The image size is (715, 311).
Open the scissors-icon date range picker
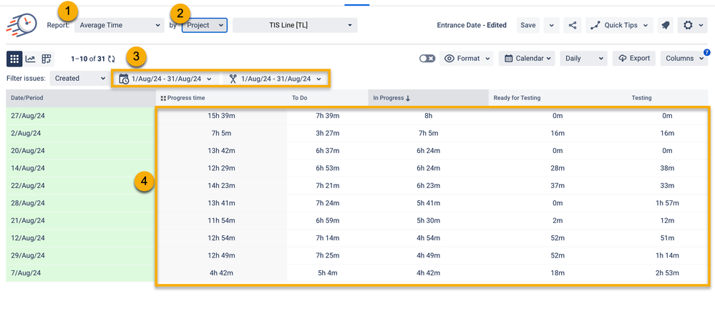click(275, 79)
